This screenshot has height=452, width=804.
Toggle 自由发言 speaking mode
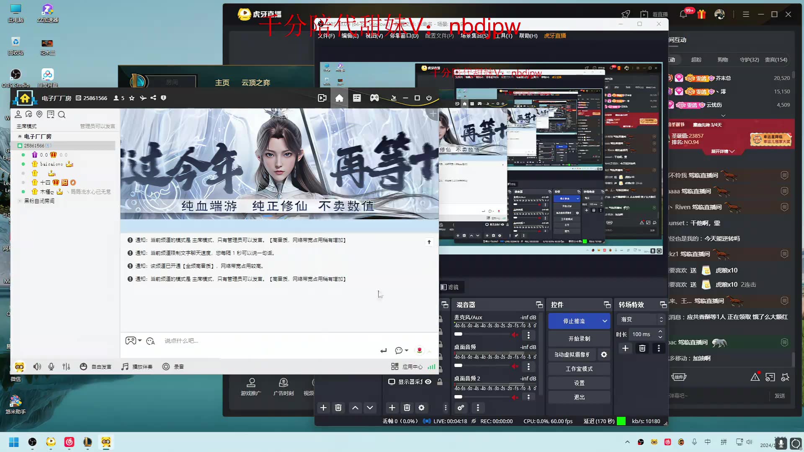coord(95,367)
